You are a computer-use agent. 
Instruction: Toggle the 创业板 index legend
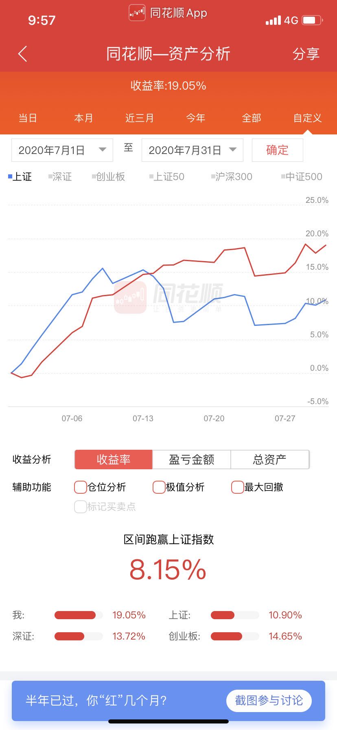[108, 176]
